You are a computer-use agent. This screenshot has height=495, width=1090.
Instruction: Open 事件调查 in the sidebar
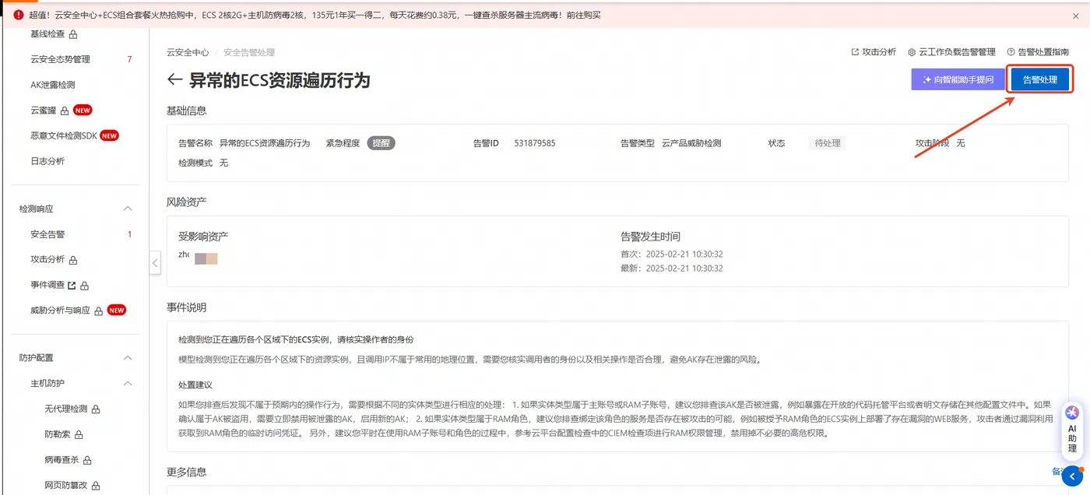(47, 285)
